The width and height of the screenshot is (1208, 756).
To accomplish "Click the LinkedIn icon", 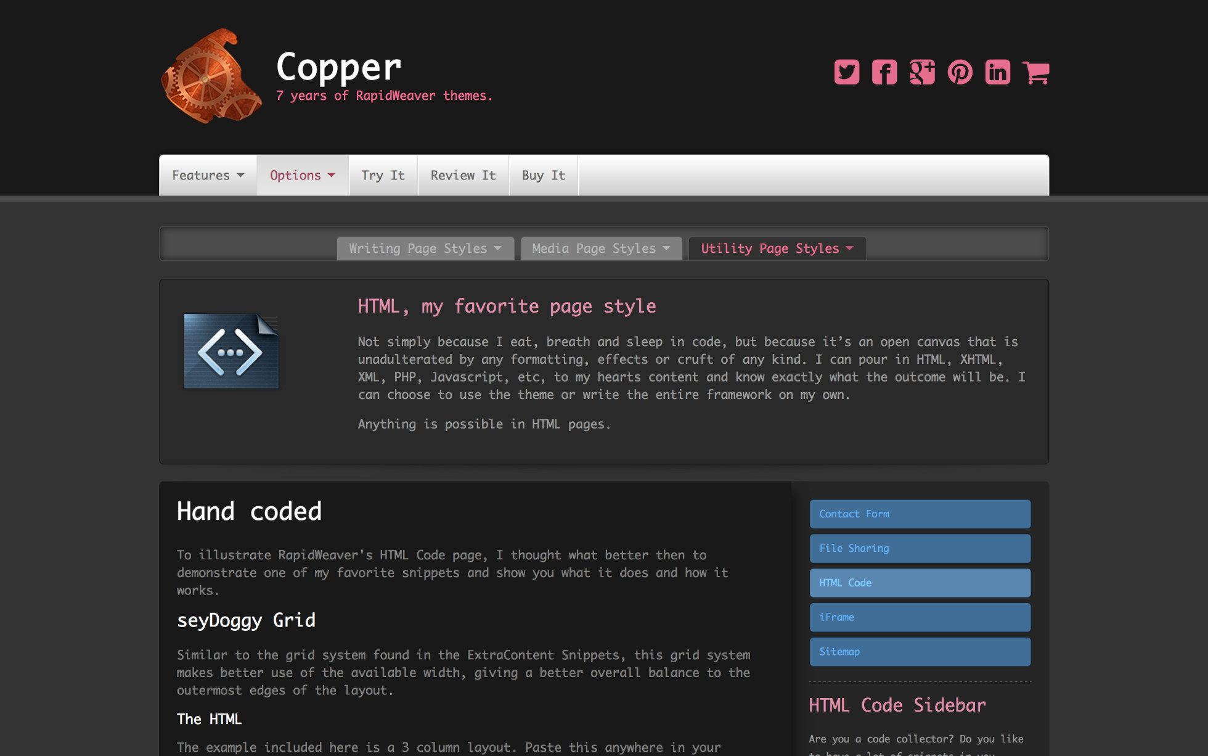I will [x=997, y=72].
